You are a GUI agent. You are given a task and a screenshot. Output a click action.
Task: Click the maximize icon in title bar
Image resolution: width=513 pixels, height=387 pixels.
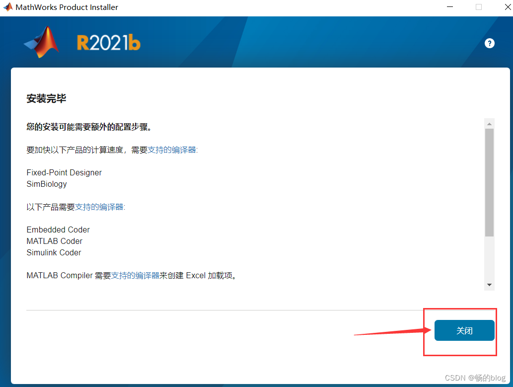[478, 7]
